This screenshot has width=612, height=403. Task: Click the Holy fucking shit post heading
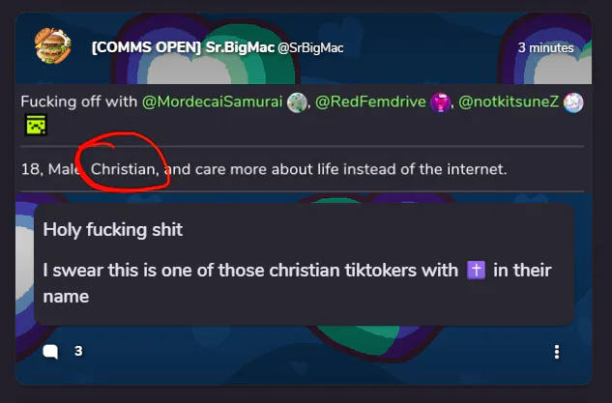click(113, 229)
